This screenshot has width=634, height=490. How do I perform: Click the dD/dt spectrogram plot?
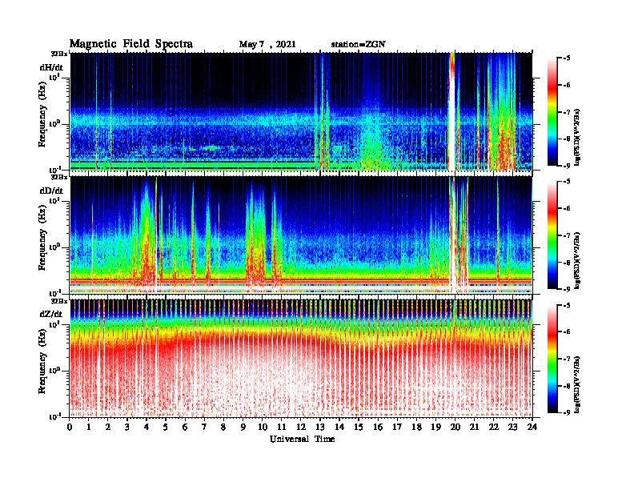(x=301, y=235)
